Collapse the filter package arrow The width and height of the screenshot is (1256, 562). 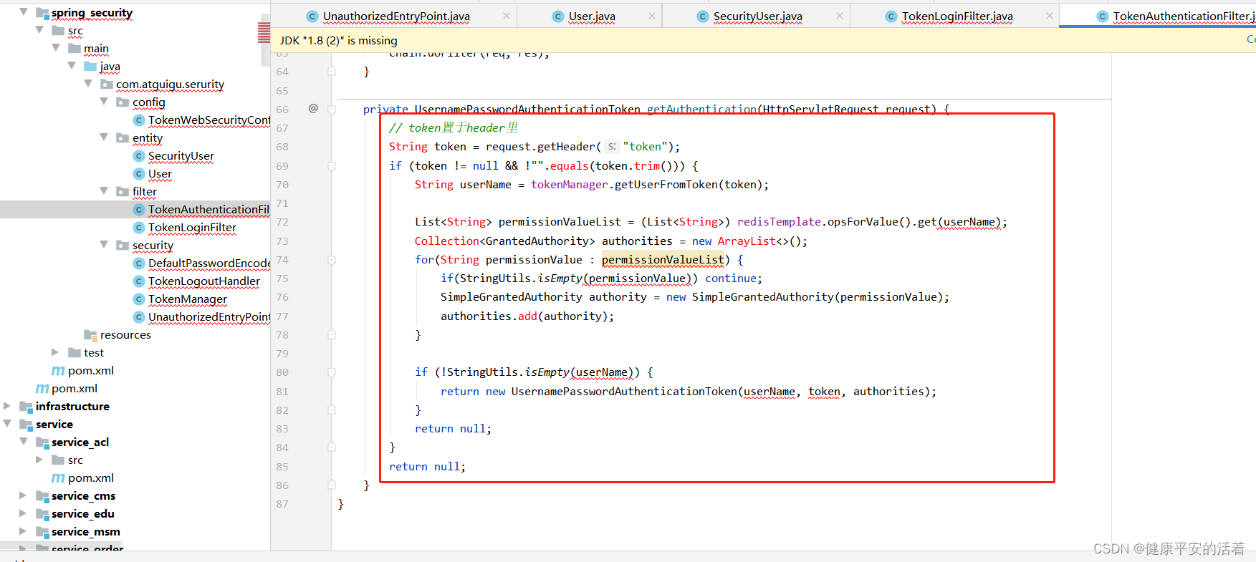(x=104, y=190)
